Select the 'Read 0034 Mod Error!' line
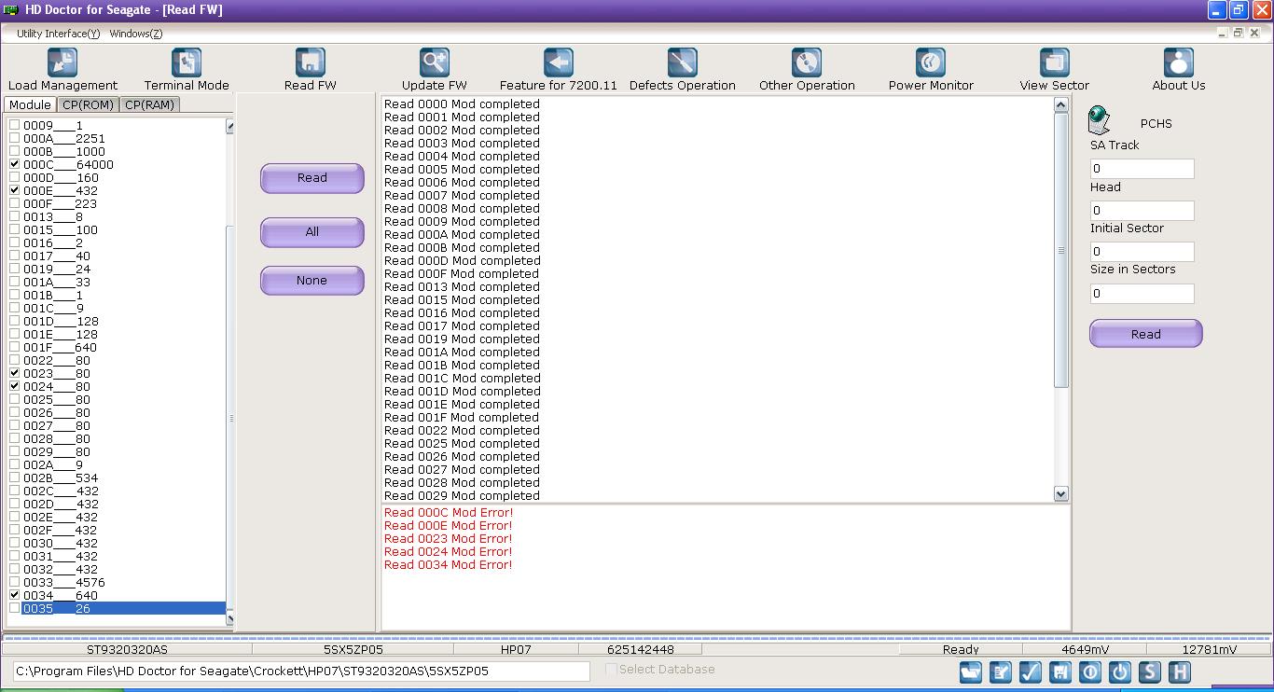 point(449,564)
